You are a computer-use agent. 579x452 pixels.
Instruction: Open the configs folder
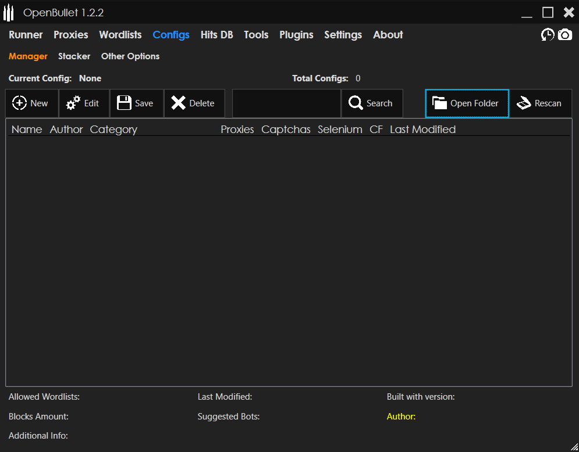[x=467, y=103]
